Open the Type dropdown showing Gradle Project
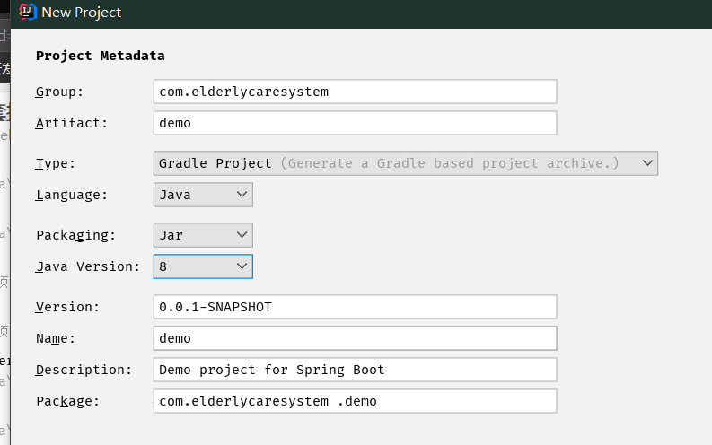The height and width of the screenshot is (445, 712). pos(406,163)
